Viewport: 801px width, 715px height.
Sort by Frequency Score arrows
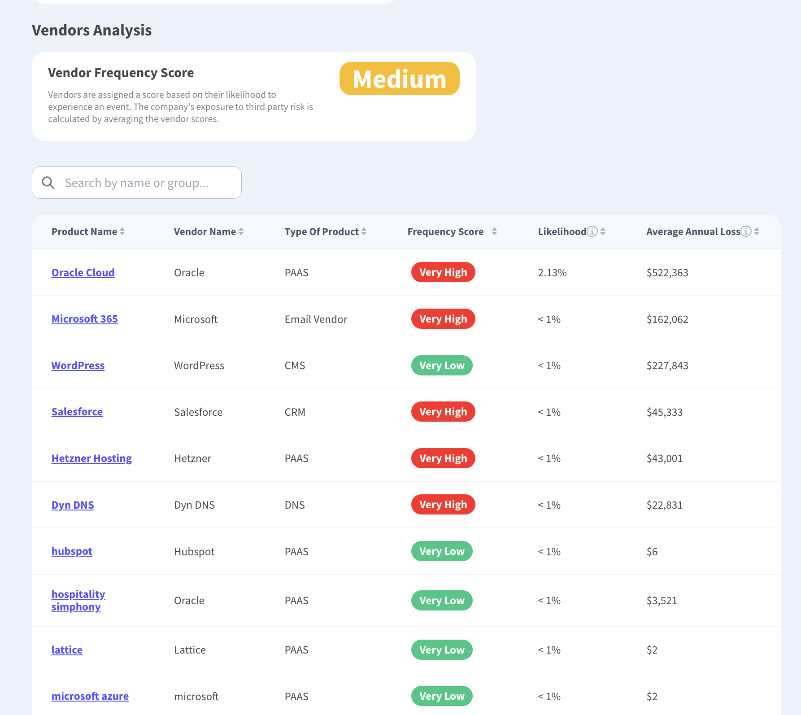pyautogui.click(x=494, y=231)
